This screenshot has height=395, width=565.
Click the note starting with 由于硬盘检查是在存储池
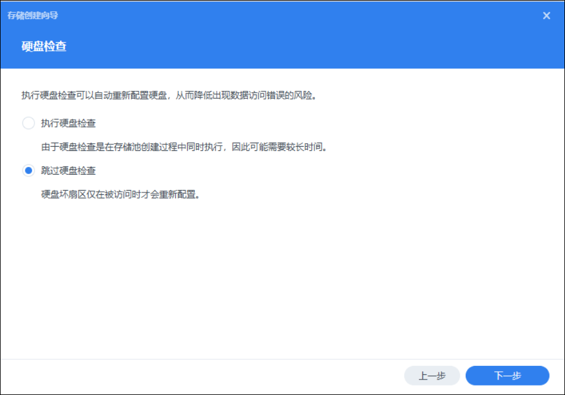(x=184, y=147)
